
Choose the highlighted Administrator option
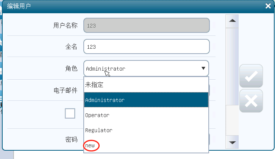[146, 100]
